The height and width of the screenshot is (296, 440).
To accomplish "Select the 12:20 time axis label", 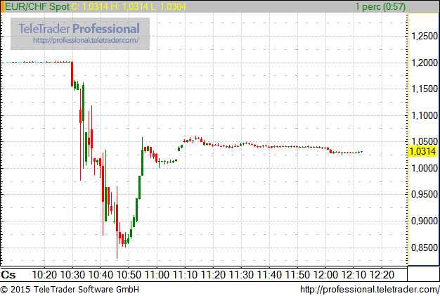I will click(x=382, y=275).
